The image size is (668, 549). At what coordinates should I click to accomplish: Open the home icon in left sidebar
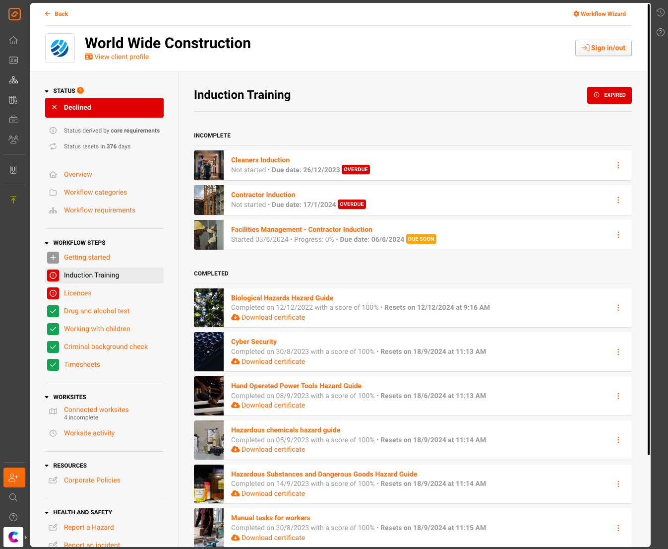(13, 40)
